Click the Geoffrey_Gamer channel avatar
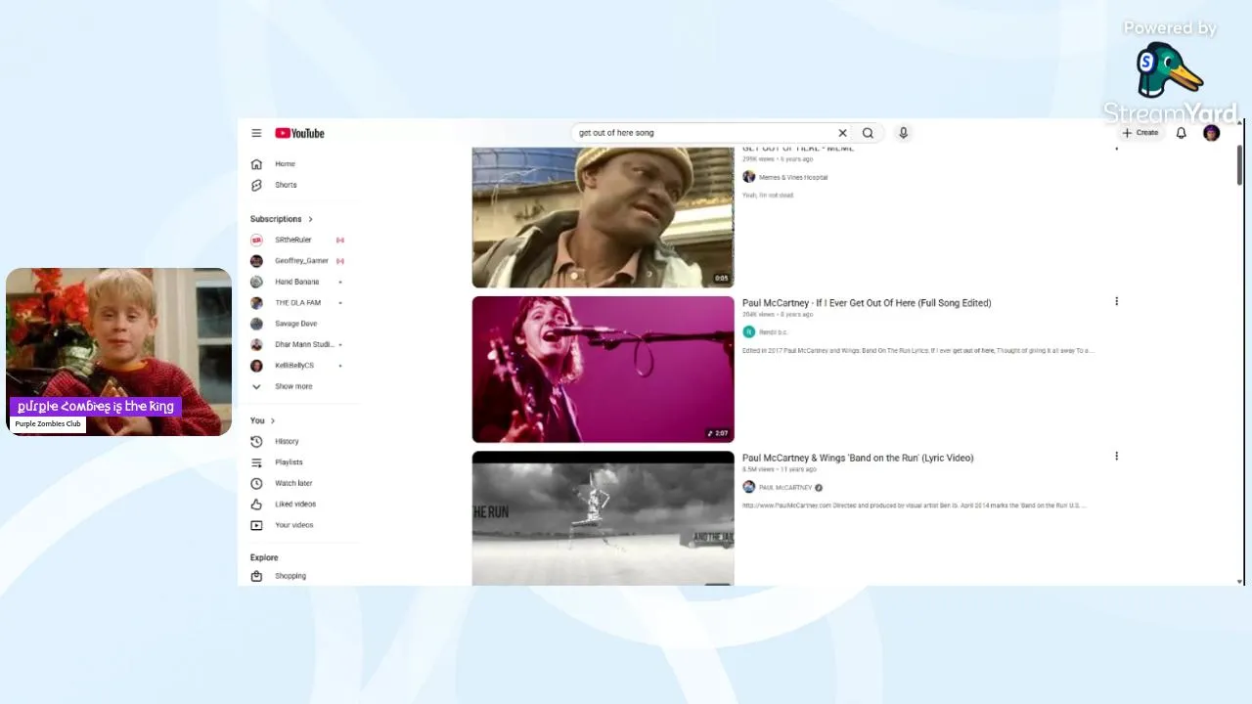This screenshot has height=704, width=1252. pos(256,261)
